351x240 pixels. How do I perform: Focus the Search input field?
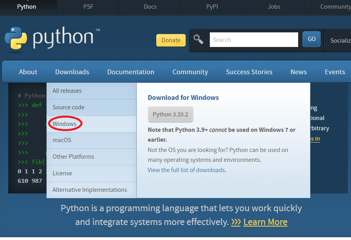click(254, 39)
